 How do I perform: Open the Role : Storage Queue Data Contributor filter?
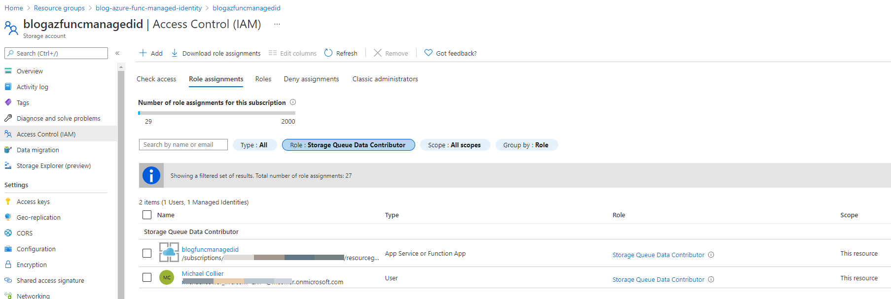348,145
